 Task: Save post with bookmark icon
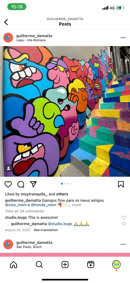(x=121, y=184)
